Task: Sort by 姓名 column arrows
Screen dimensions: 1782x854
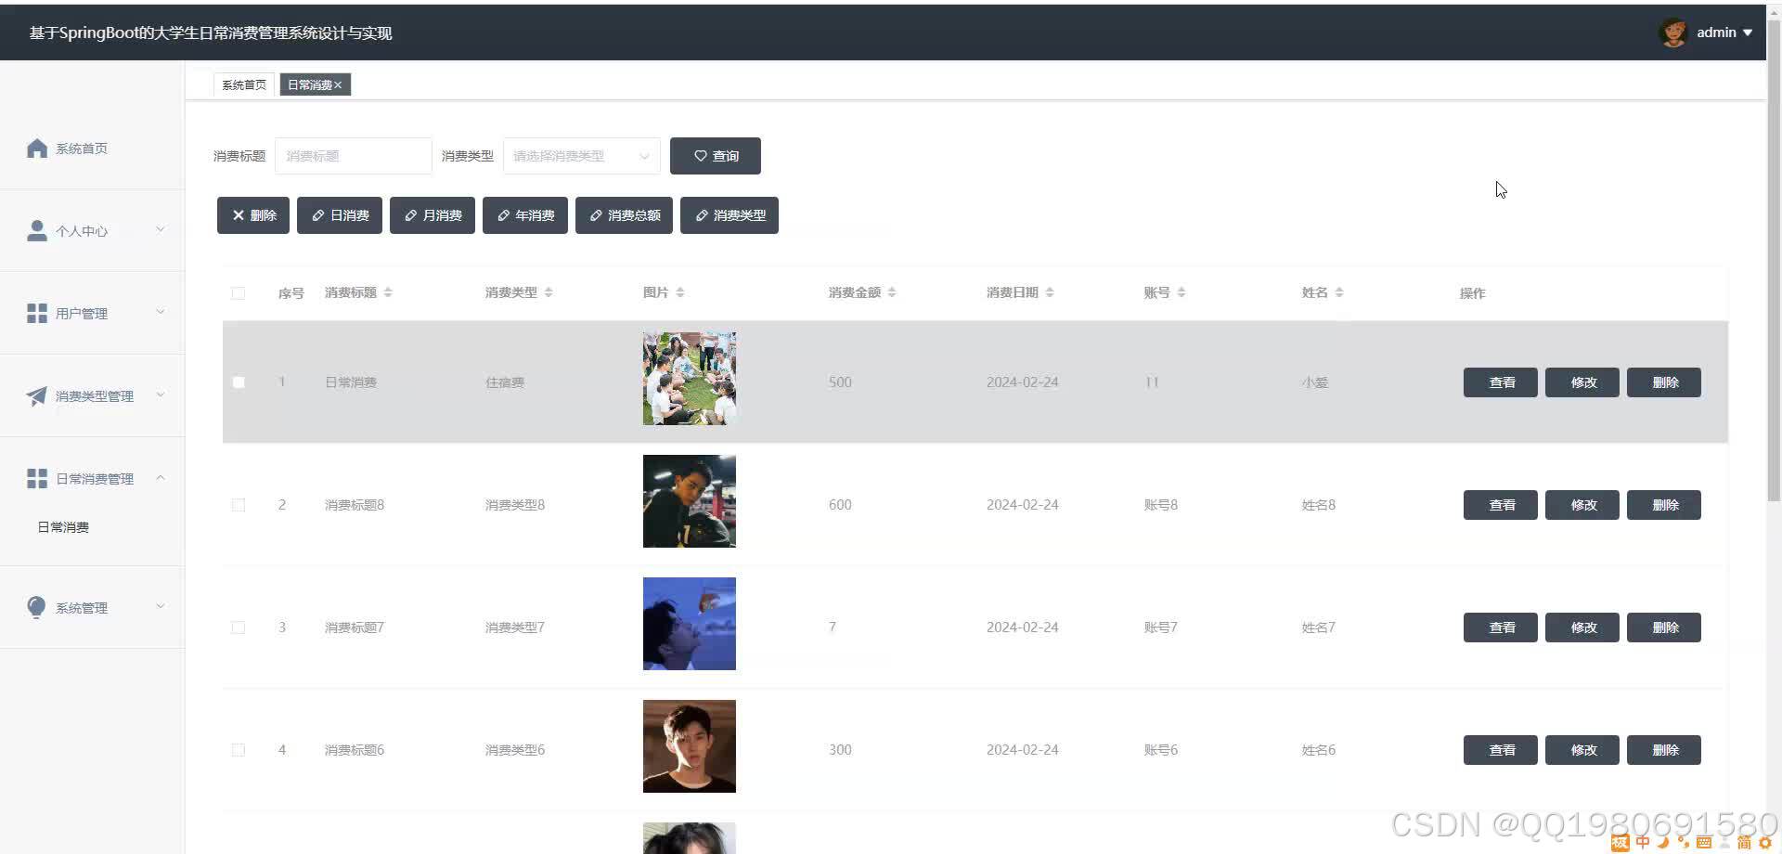Action: coord(1339,292)
